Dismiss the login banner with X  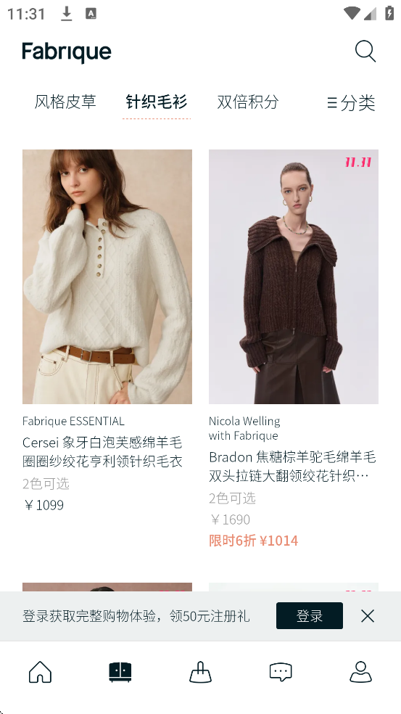pyautogui.click(x=368, y=616)
